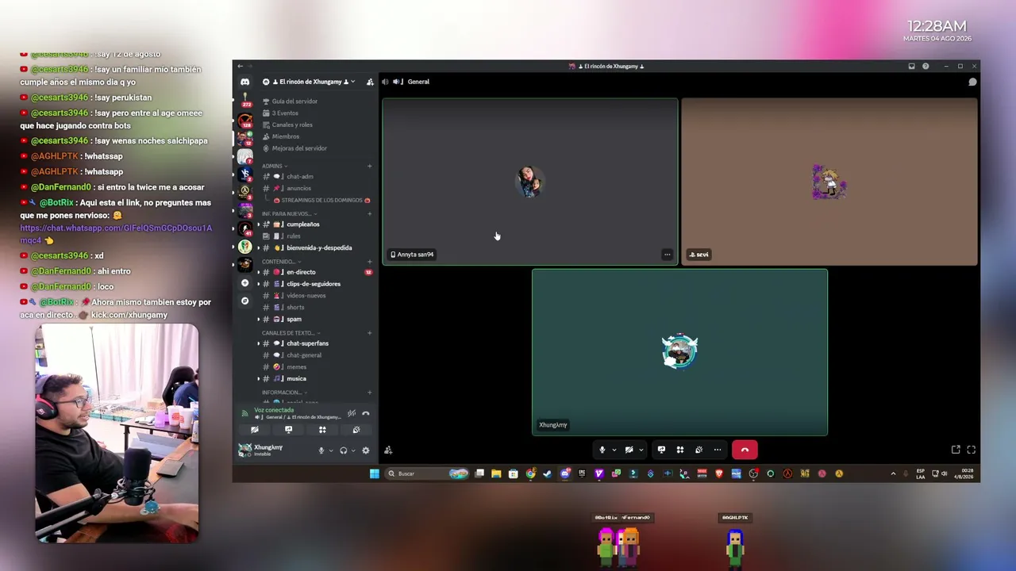Image resolution: width=1016 pixels, height=571 pixels.
Task: Share screen from the call control bar
Action: [x=661, y=450]
